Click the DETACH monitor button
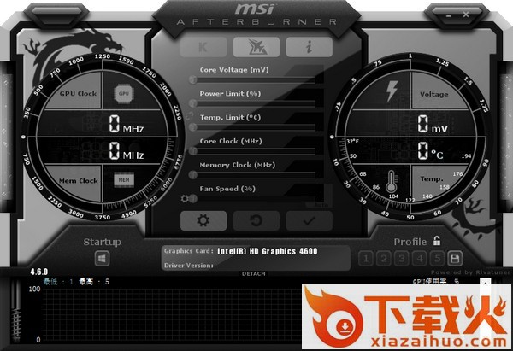This screenshot has height=351, width=513. pos(254,274)
